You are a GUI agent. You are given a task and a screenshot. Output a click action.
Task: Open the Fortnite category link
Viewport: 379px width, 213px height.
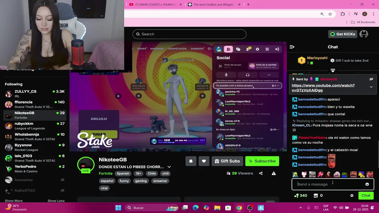click(106, 174)
